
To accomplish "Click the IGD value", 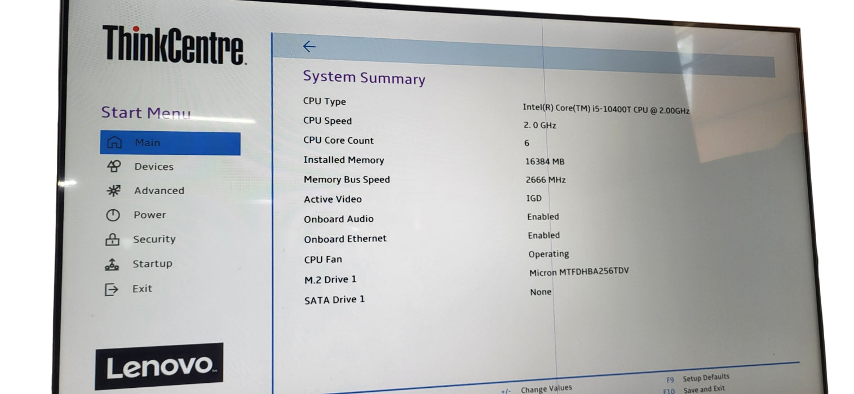I will [x=534, y=198].
